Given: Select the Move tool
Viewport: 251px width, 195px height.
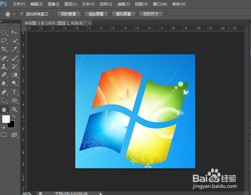Looking at the screenshot, I should (14, 32).
